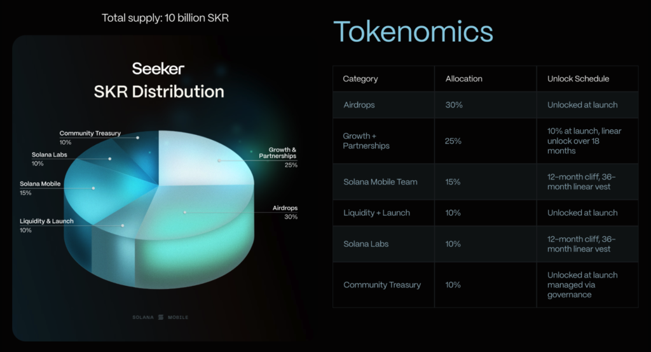The height and width of the screenshot is (352, 651).
Task: Select the Community Treasury table cell
Action: coord(382,285)
